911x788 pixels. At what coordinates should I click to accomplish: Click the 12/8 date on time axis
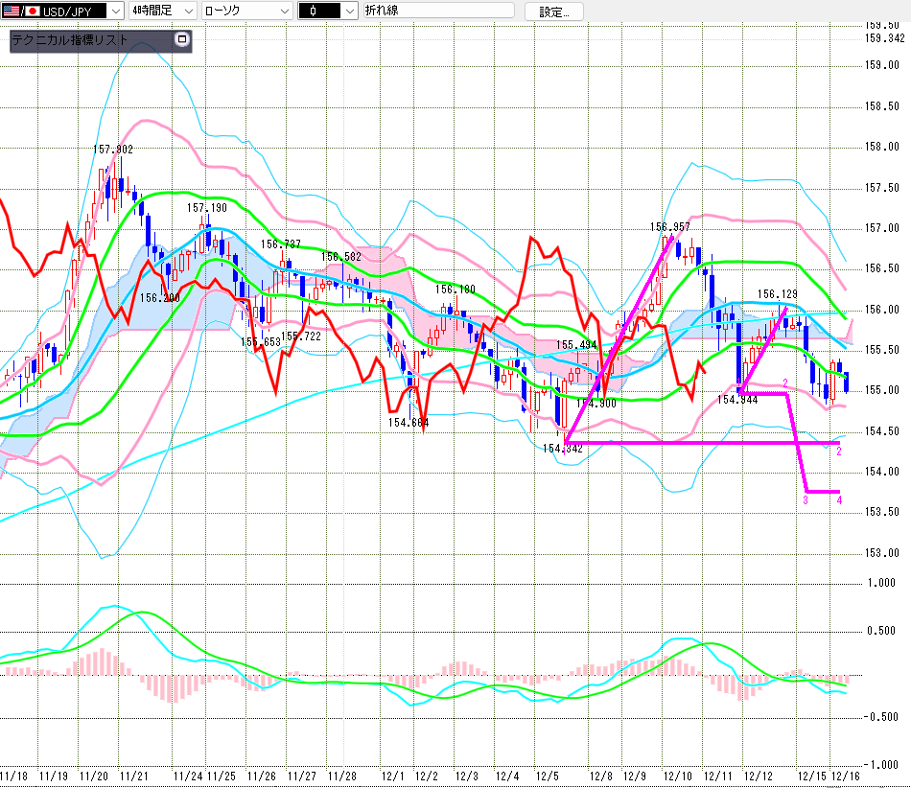click(601, 775)
